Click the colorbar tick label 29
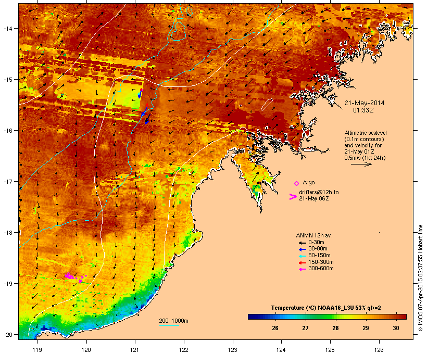 click(x=366, y=328)
